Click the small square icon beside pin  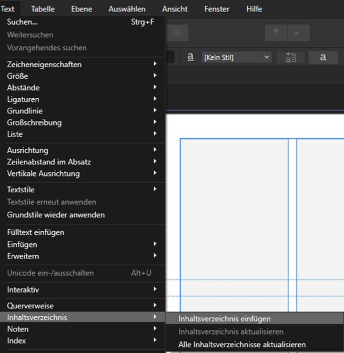point(299,33)
